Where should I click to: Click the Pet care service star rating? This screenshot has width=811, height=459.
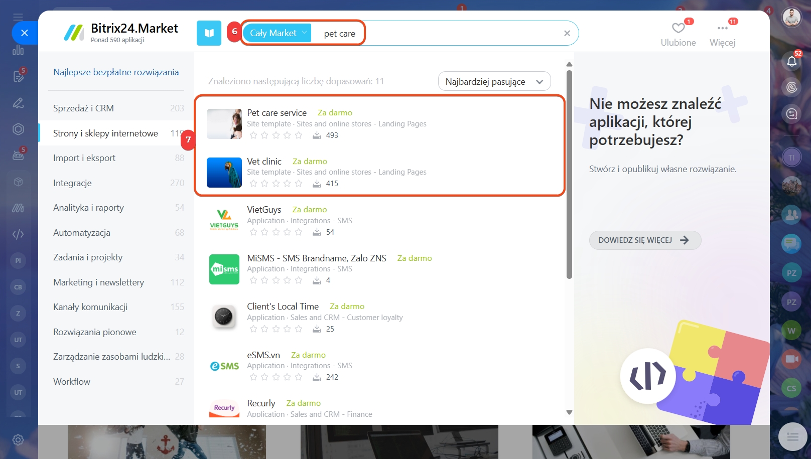pos(276,135)
